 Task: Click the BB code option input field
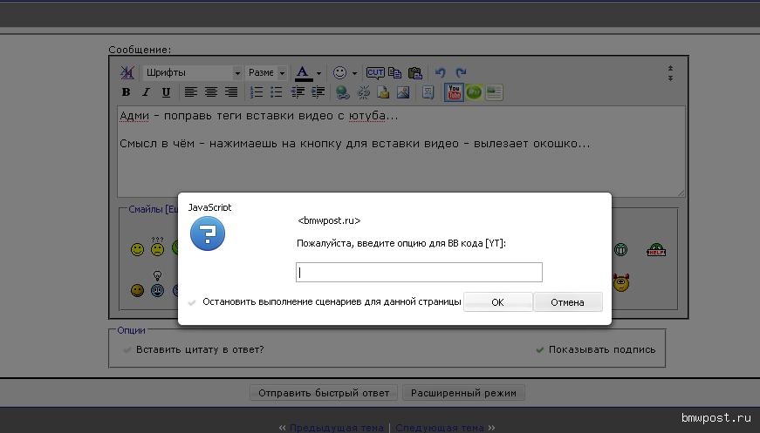point(419,273)
